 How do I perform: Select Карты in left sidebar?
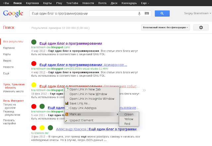click(x=7, y=54)
